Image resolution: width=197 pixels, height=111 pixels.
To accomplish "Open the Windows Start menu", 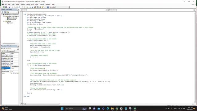I will 62,109.
